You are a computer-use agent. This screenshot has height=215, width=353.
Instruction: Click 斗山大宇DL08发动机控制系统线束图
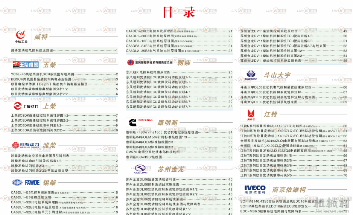[x=294, y=102]
